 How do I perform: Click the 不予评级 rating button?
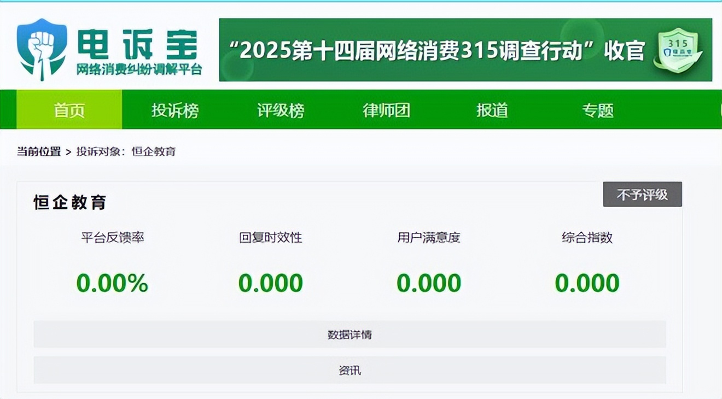642,194
